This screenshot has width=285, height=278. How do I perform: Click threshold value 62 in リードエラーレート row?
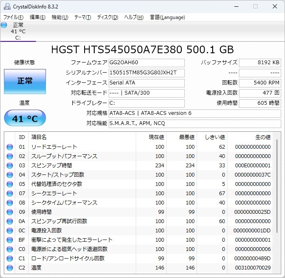[x=222, y=147]
